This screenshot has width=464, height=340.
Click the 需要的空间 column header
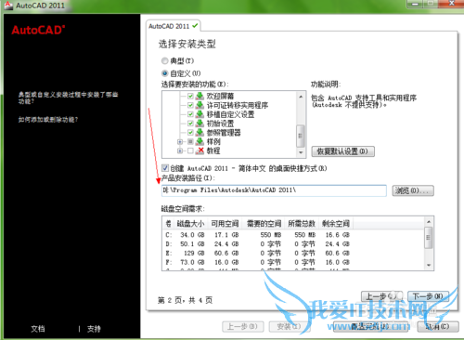(264, 223)
